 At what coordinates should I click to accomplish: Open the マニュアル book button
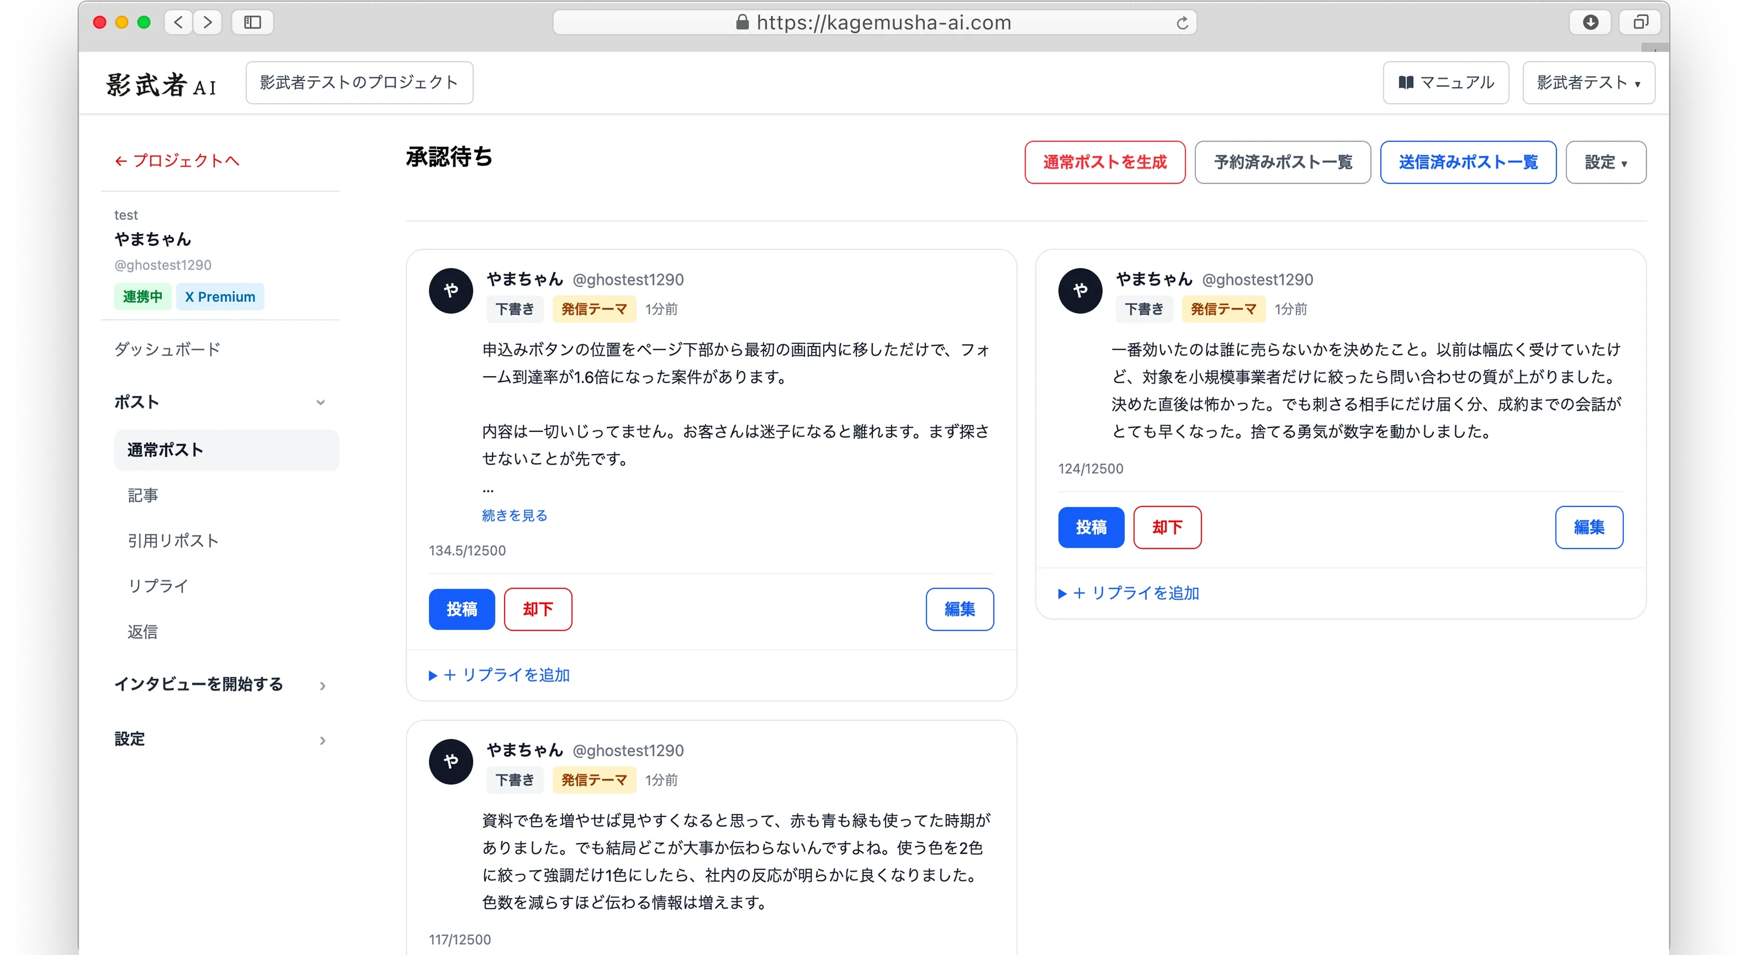click(1445, 83)
